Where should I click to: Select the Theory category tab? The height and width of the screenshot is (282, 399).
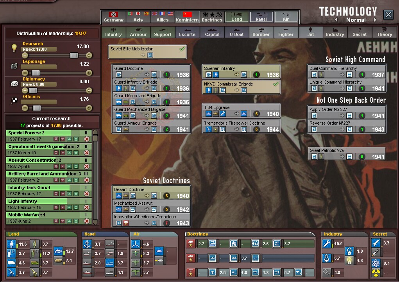point(384,32)
